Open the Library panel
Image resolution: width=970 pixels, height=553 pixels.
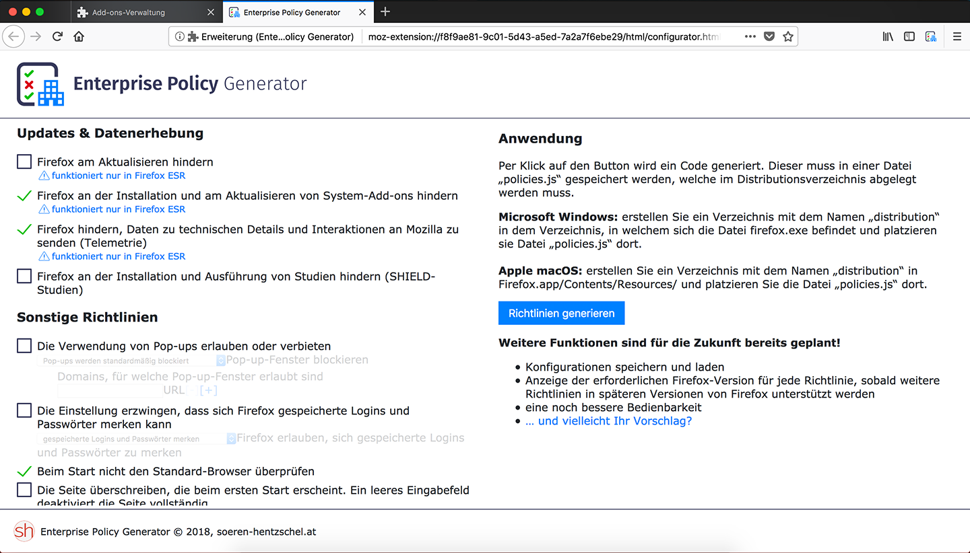[x=888, y=36]
